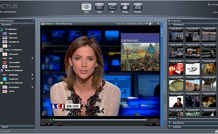Open the 5:14:20 PM thumbnail
This screenshot has height=134, width=218.
[192, 84]
